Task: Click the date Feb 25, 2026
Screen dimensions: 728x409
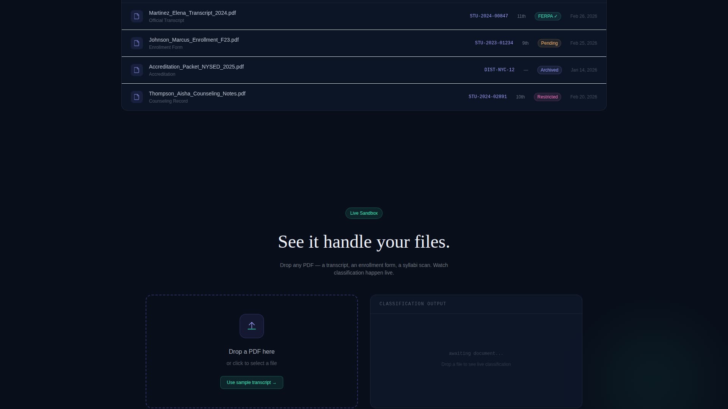Action: click(x=584, y=43)
